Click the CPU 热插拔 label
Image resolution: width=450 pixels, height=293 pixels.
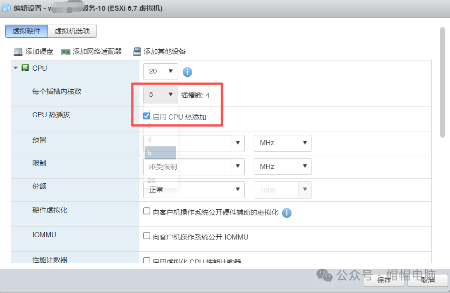pos(51,115)
